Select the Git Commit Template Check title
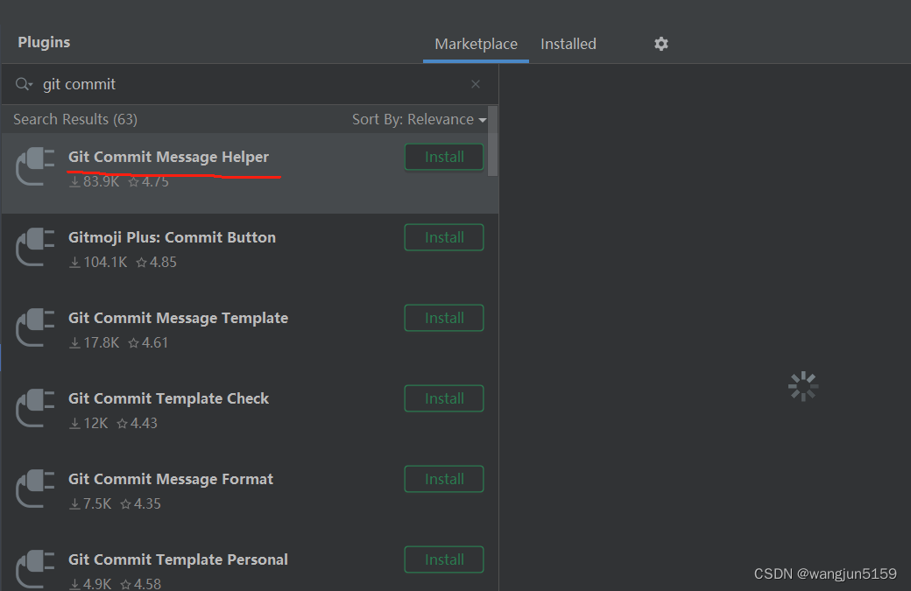 click(x=168, y=399)
